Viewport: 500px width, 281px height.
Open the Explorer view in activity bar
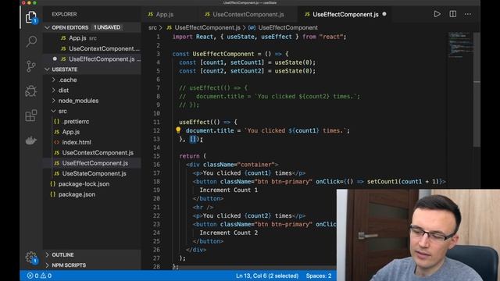[31, 17]
